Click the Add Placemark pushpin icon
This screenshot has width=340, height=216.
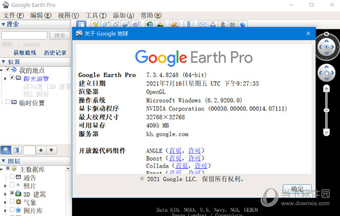(95, 24)
